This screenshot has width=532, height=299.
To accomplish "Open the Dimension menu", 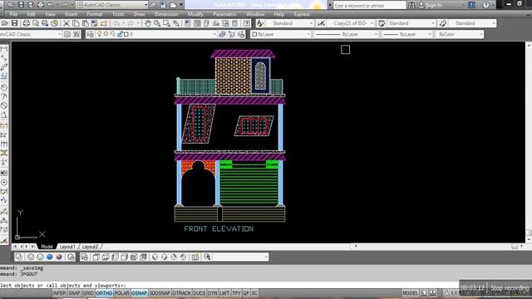I will click(166, 14).
